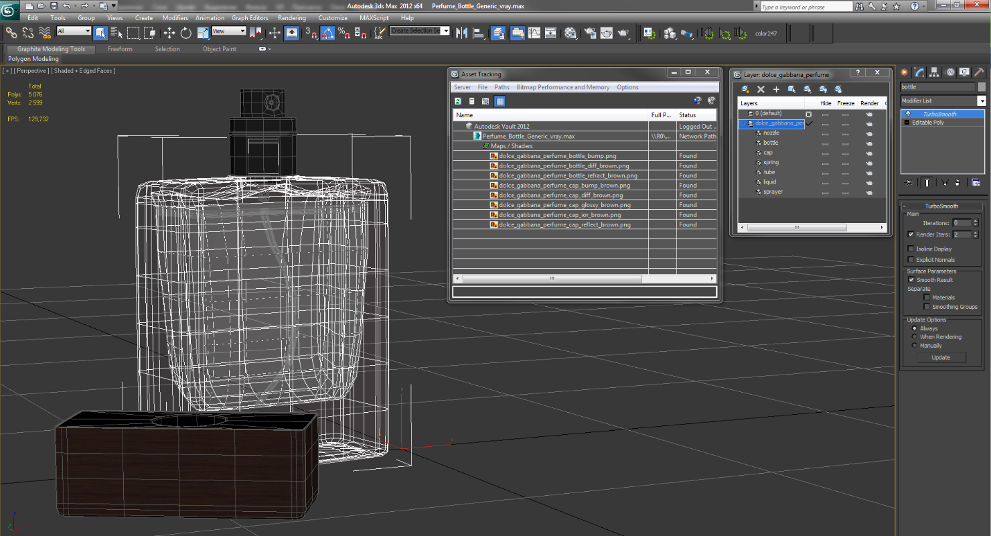Enable Separate by Smoothing Groups checkbox
This screenshot has height=536, width=991.
(x=927, y=306)
